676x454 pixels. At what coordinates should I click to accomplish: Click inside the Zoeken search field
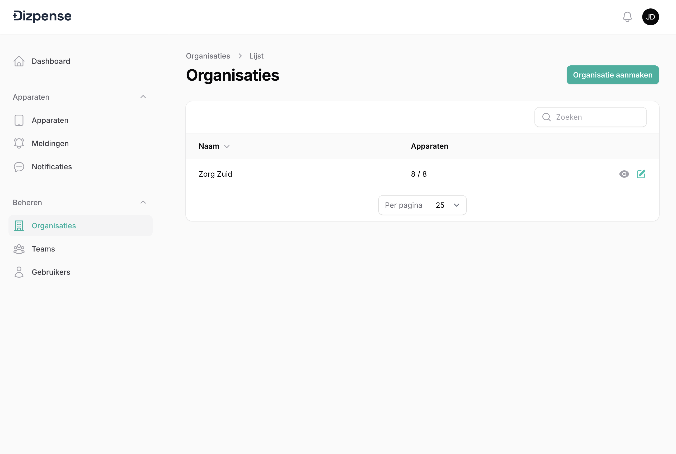590,117
